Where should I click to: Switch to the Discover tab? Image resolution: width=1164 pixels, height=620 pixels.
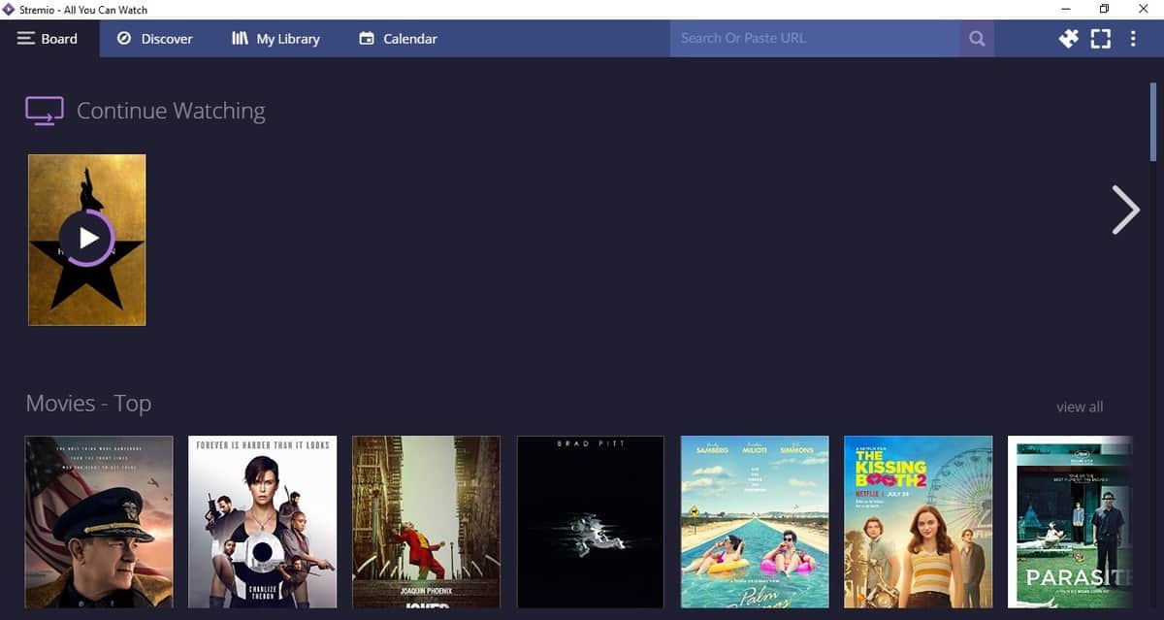pos(155,39)
